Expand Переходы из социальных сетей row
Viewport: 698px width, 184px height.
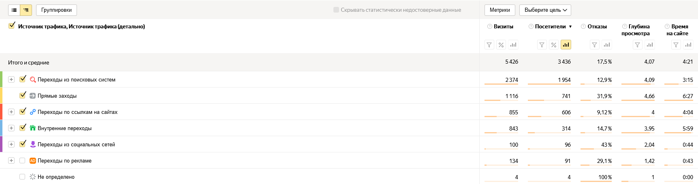[11, 144]
